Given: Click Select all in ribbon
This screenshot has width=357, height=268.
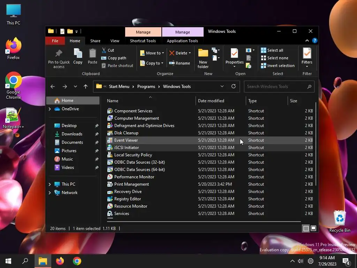Looking at the screenshot, I should 272,50.
